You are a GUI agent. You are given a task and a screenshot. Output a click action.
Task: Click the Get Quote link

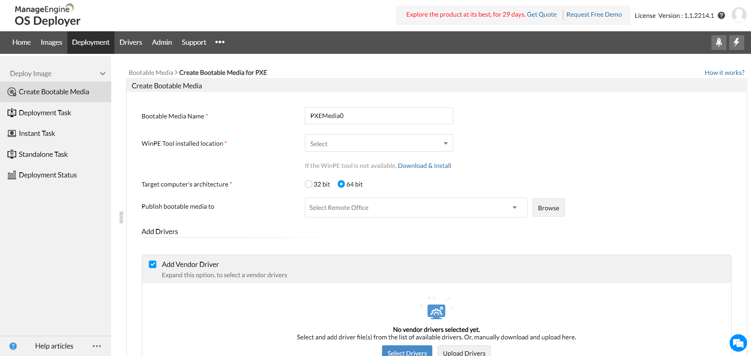coord(542,15)
